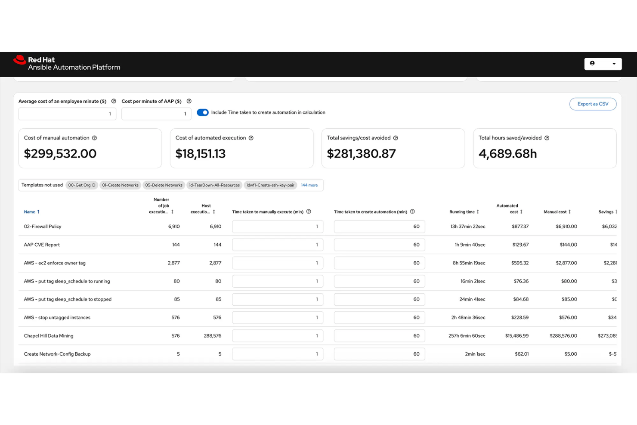Open the 144 more templates link

pyautogui.click(x=309, y=185)
